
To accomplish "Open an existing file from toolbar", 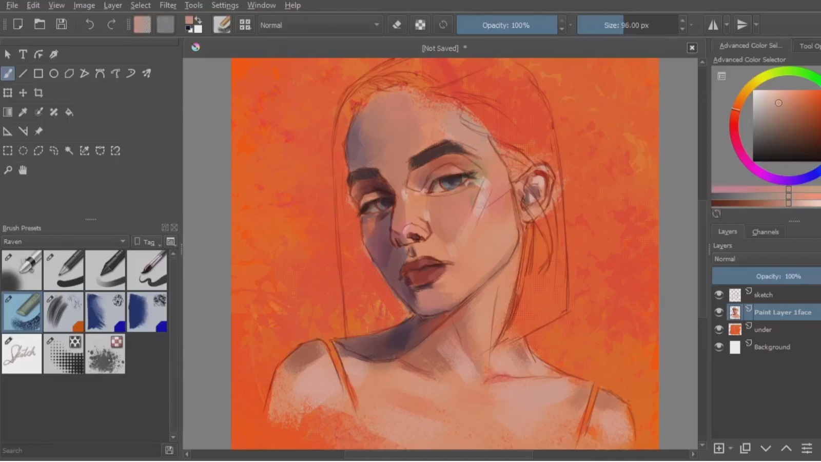I will 40,24.
